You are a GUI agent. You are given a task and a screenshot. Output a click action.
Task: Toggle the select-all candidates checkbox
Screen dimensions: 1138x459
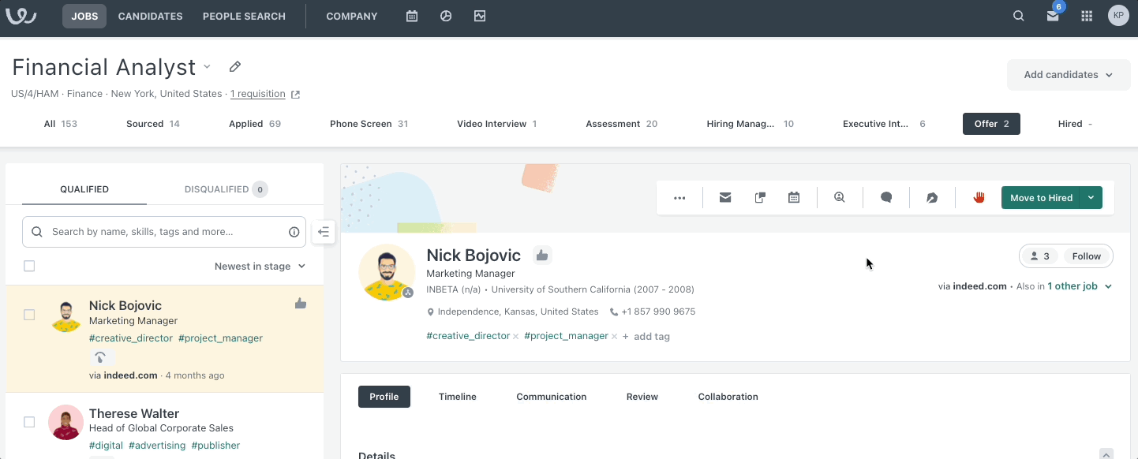tap(29, 267)
